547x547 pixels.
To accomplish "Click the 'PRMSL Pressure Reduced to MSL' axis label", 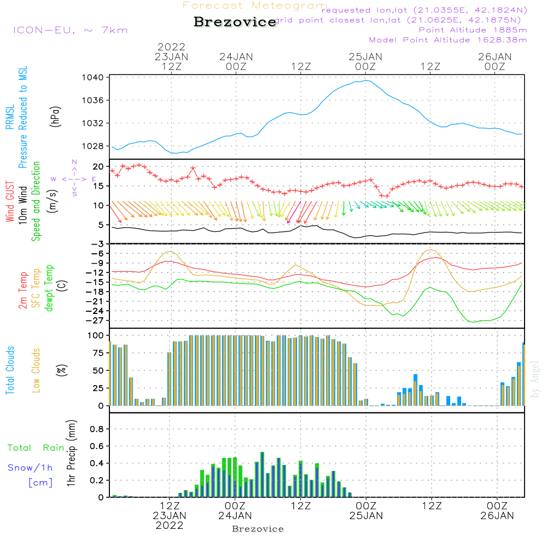I will 16,117.
